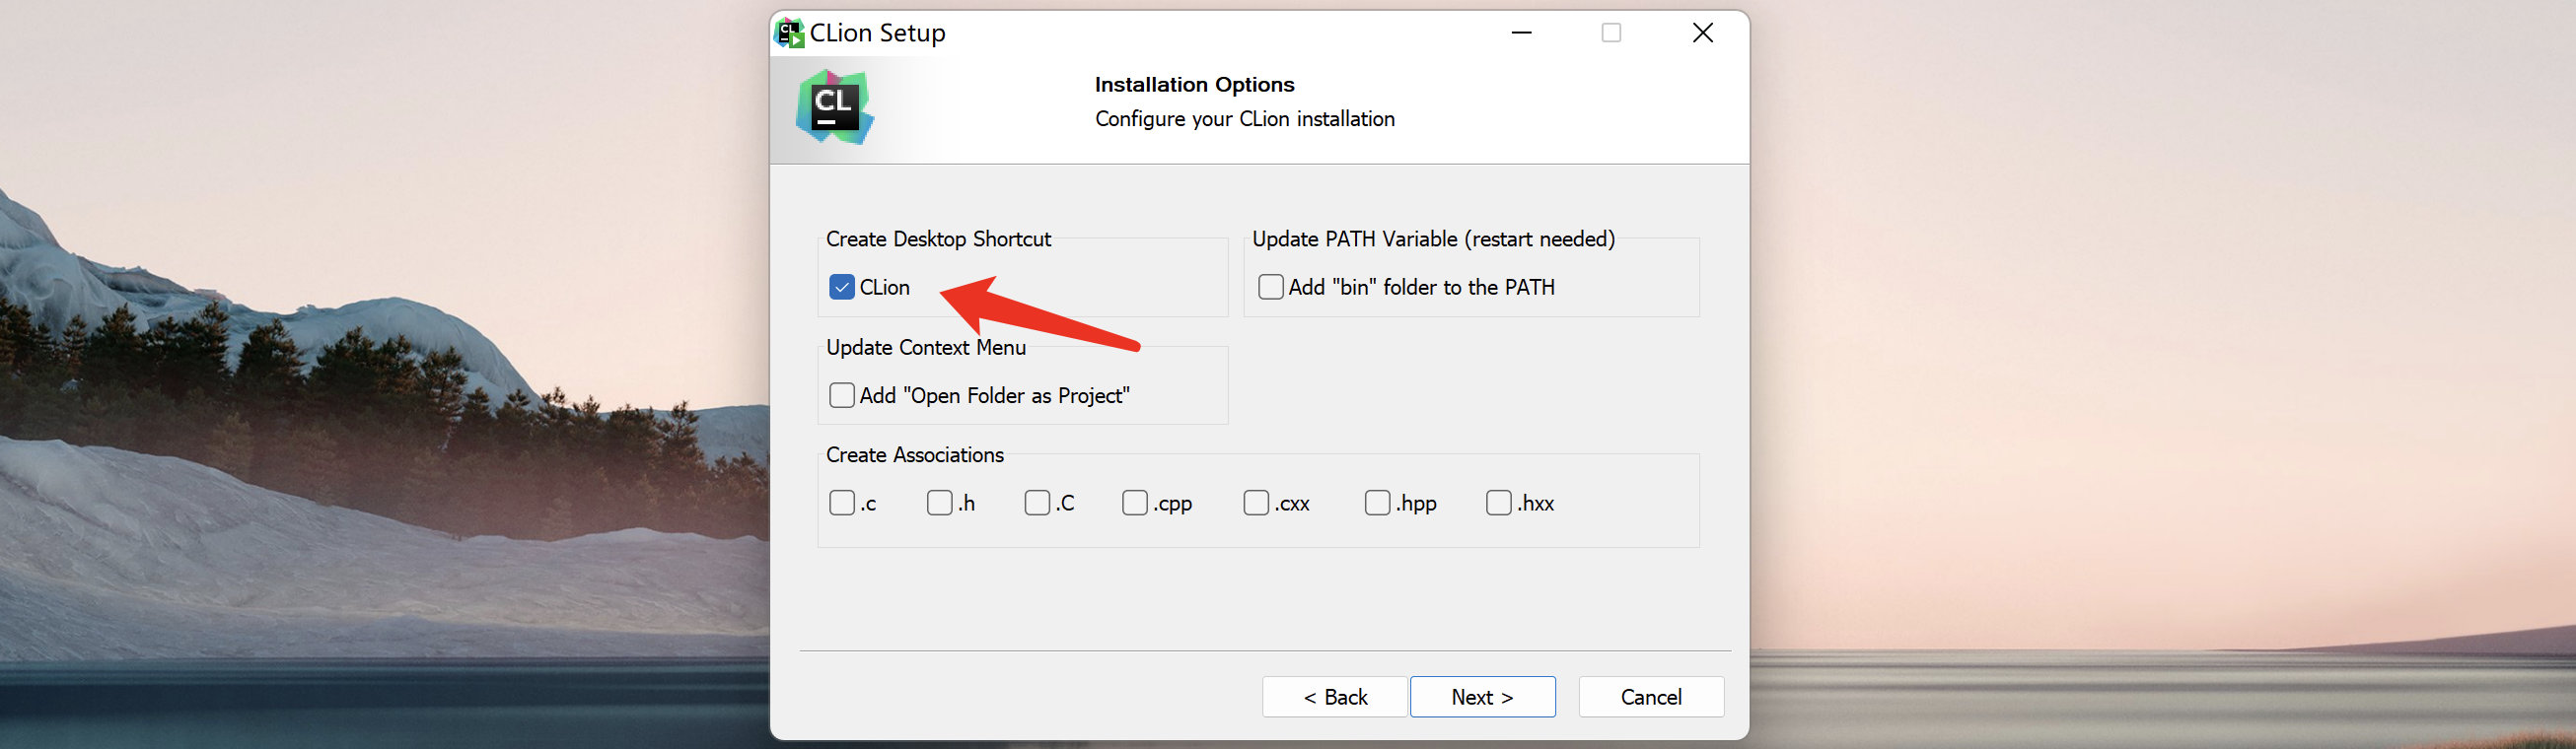Enable the .hxx file association
The height and width of the screenshot is (749, 2576).
pos(1499,503)
